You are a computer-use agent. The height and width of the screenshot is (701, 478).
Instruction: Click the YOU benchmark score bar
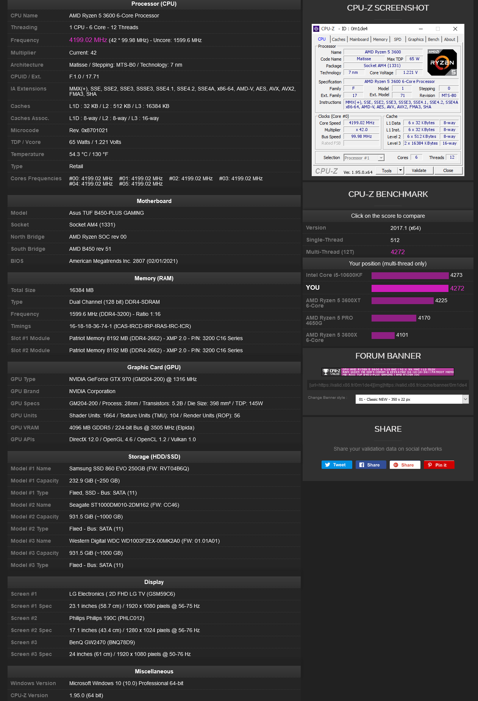(x=410, y=288)
